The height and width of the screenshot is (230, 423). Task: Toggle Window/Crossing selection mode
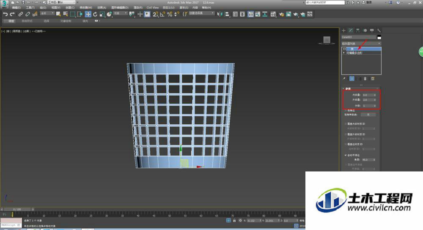(80, 14)
